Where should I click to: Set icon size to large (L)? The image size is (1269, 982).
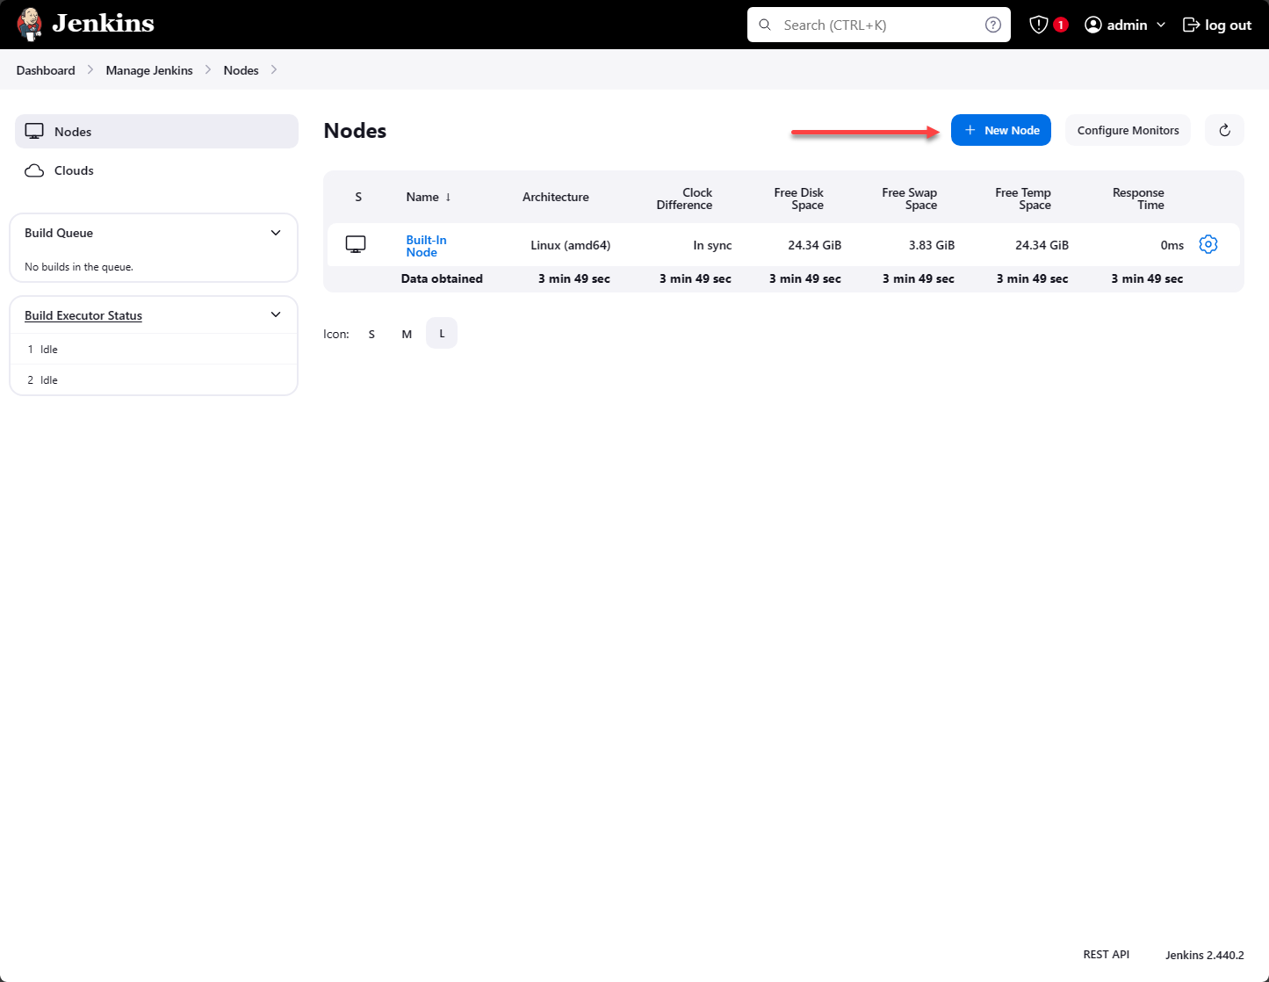[x=442, y=334]
